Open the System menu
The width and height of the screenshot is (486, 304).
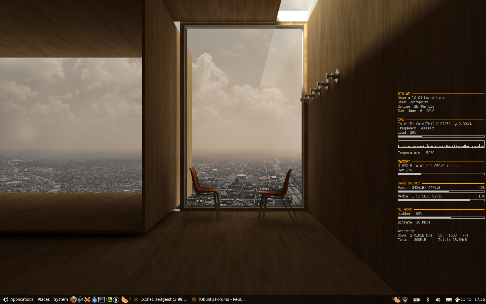pos(61,299)
